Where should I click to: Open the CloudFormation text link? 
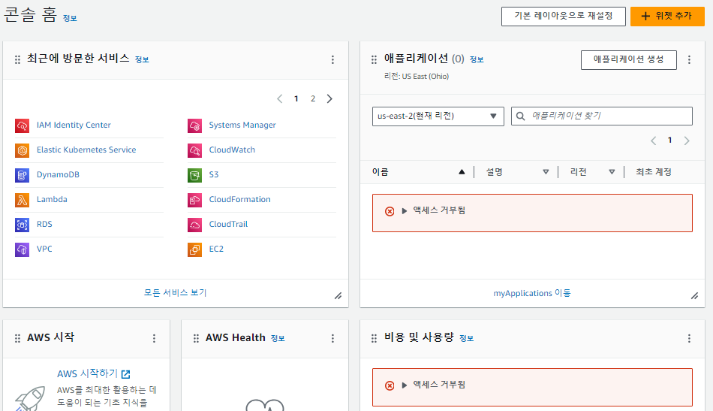[x=239, y=199]
